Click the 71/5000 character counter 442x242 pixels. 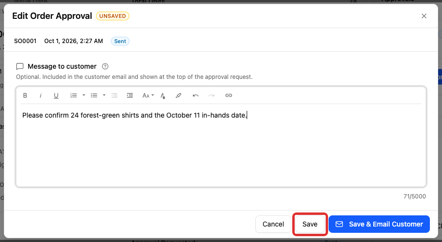click(x=414, y=197)
